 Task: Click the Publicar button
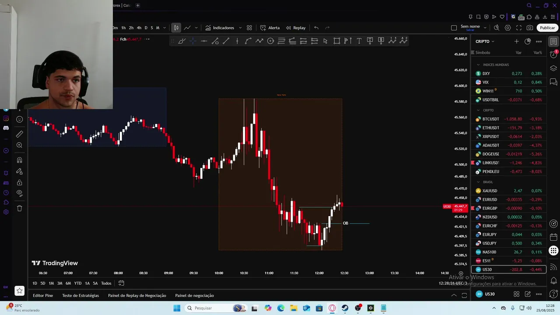coord(547,28)
